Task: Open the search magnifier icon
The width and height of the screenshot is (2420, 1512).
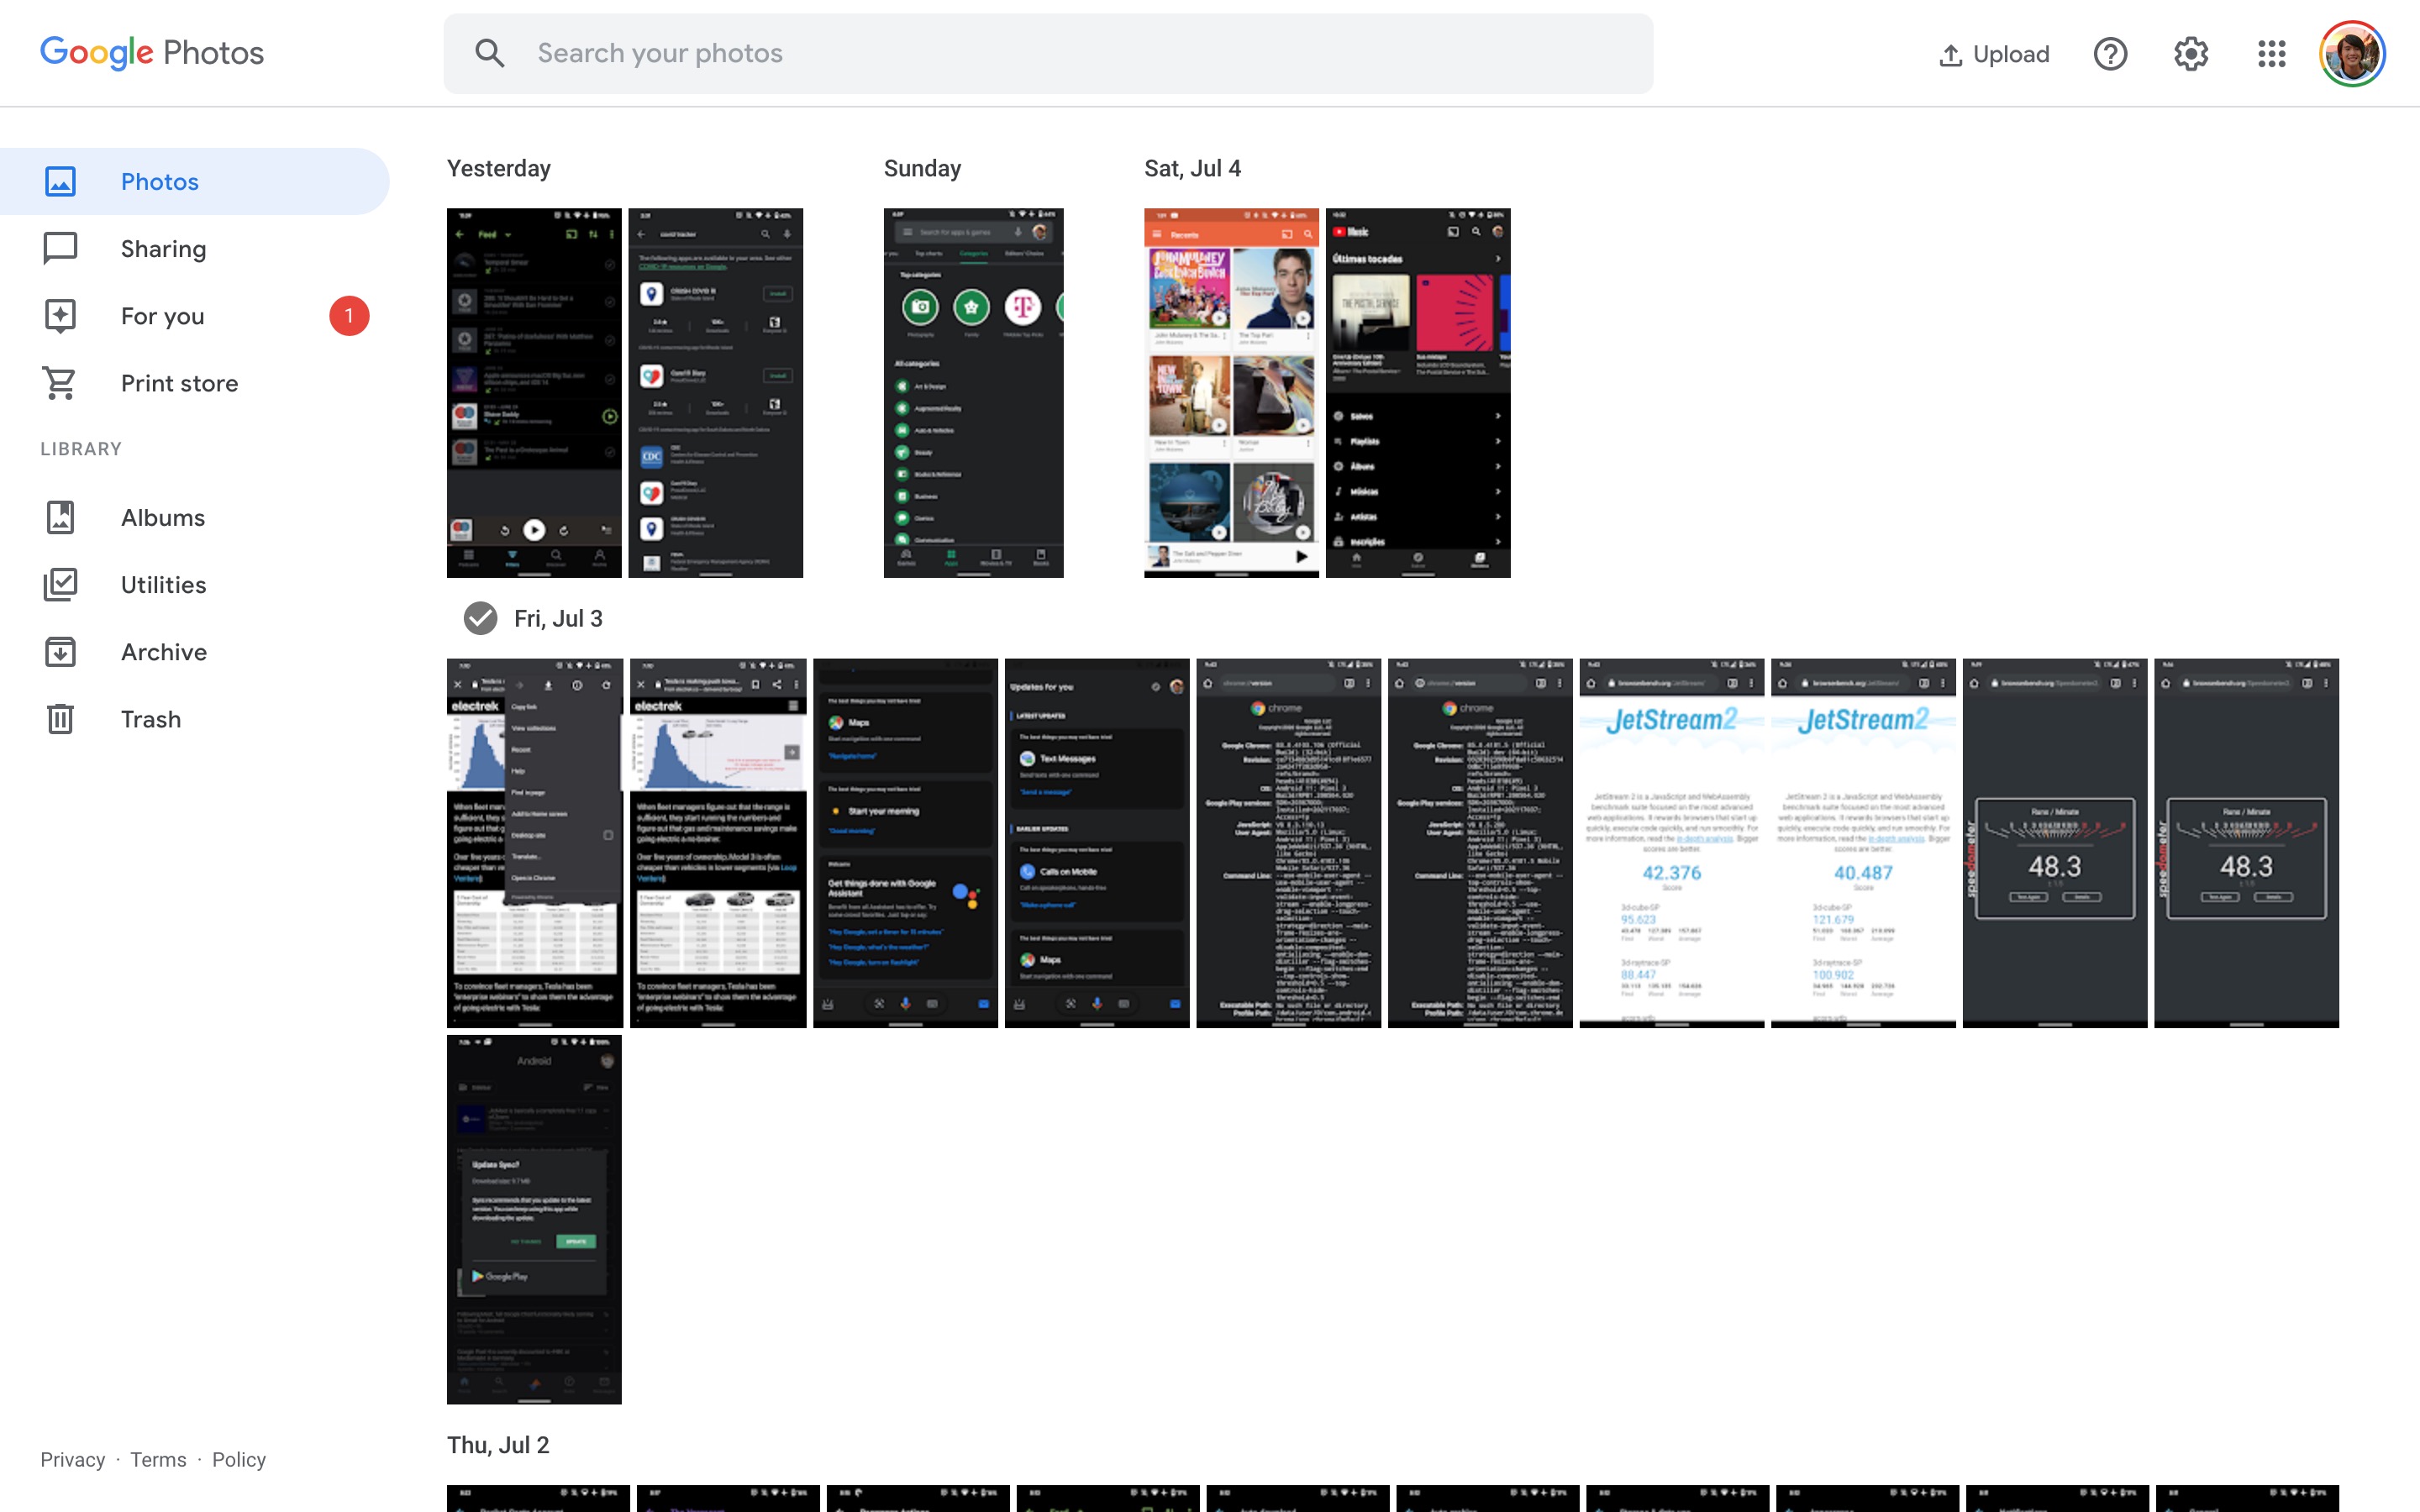Action: (x=490, y=52)
